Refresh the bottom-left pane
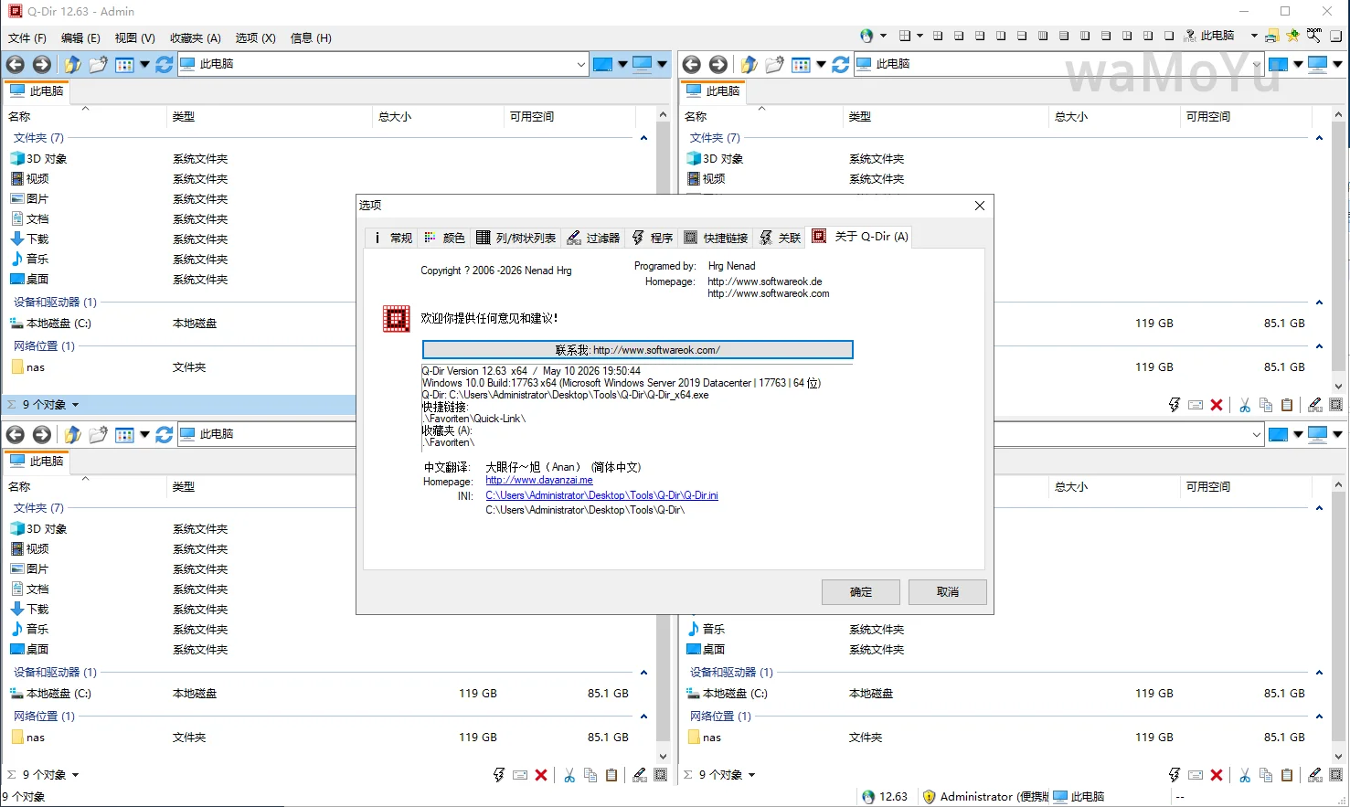The height and width of the screenshot is (807, 1350). point(165,434)
